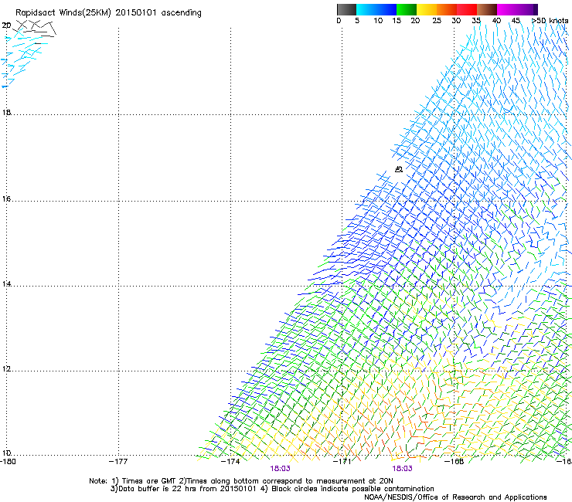Click the date label 20150101 ascending
Screen dimensions: 572x502
point(158,13)
